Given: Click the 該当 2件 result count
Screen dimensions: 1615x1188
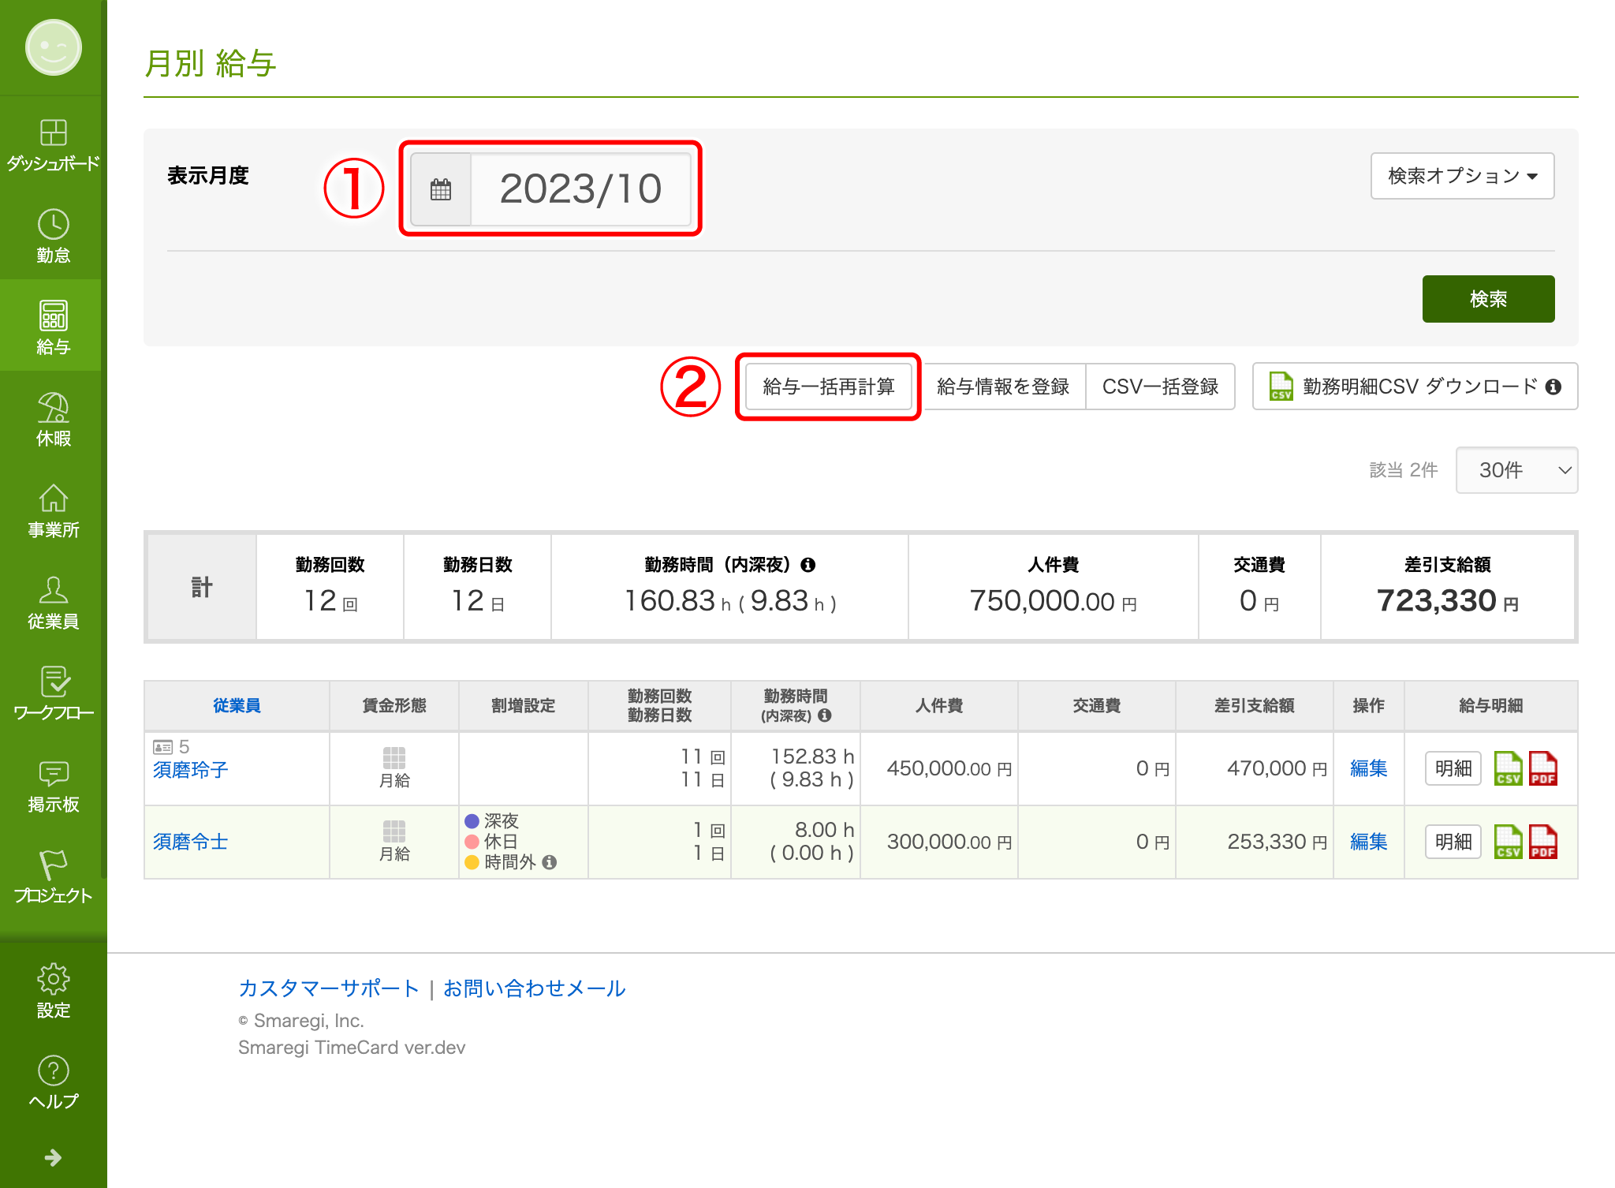Looking at the screenshot, I should (x=1404, y=470).
